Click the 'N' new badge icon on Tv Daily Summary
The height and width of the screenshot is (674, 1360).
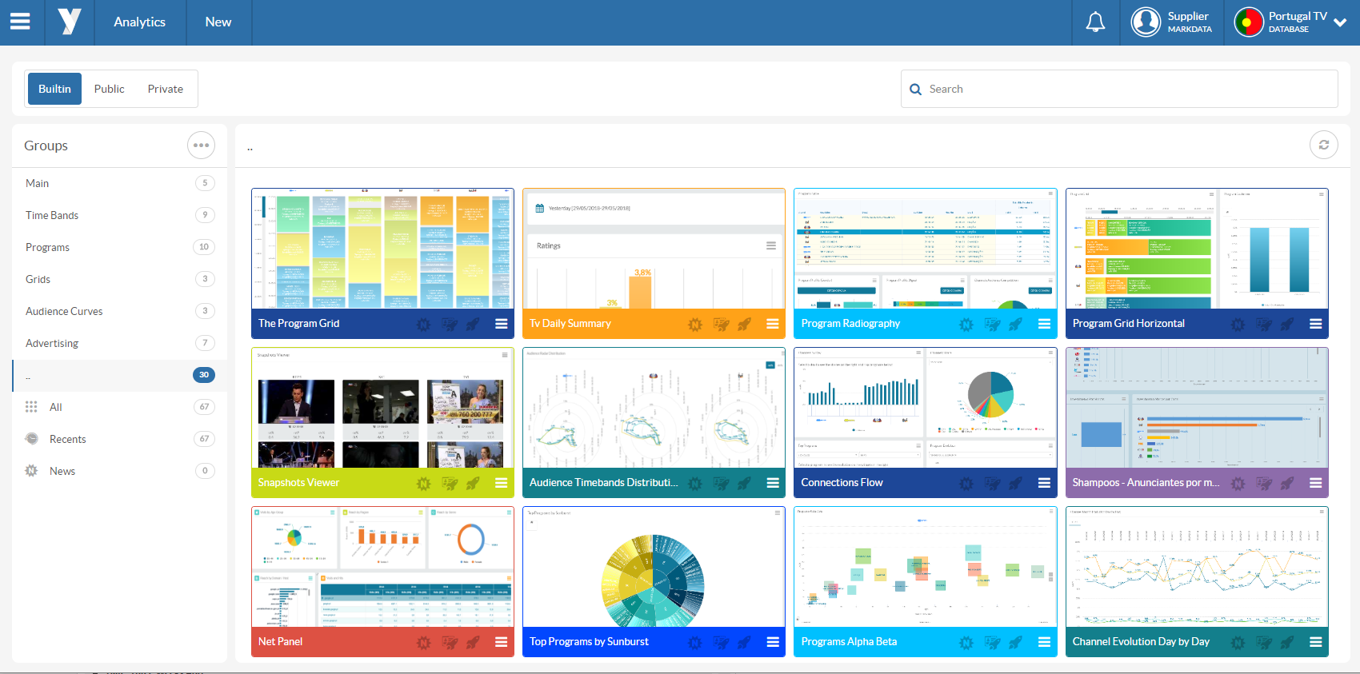point(695,324)
